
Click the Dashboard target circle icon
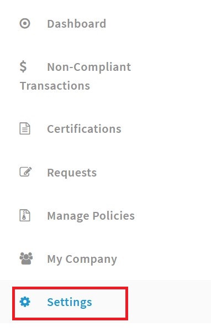click(25, 23)
